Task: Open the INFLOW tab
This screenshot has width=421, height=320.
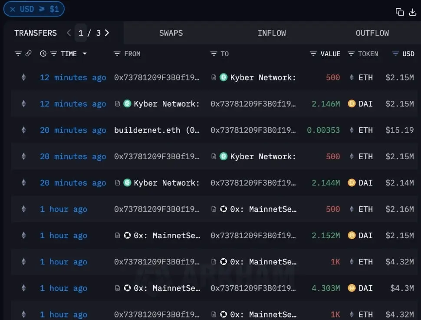Action: (x=272, y=33)
